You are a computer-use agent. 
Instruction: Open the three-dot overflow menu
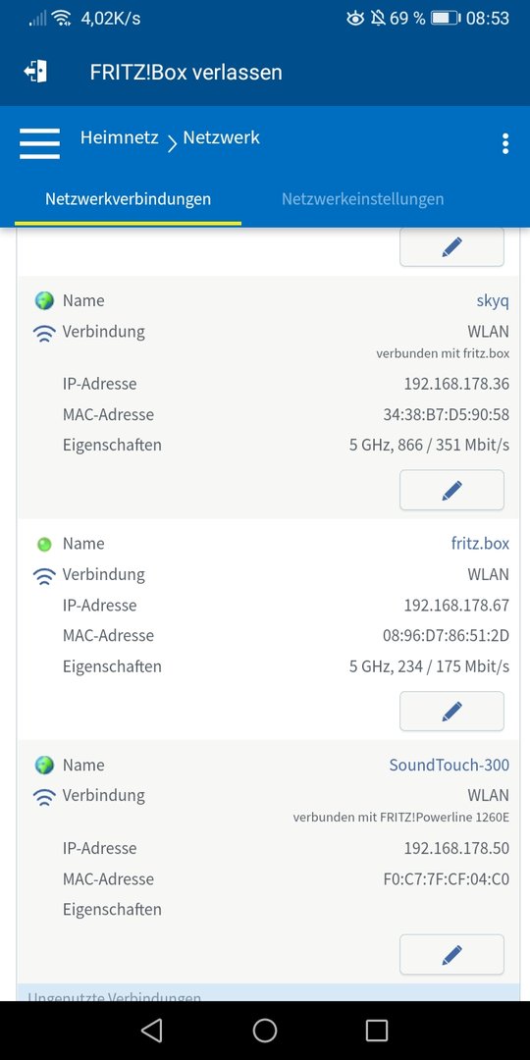[505, 143]
